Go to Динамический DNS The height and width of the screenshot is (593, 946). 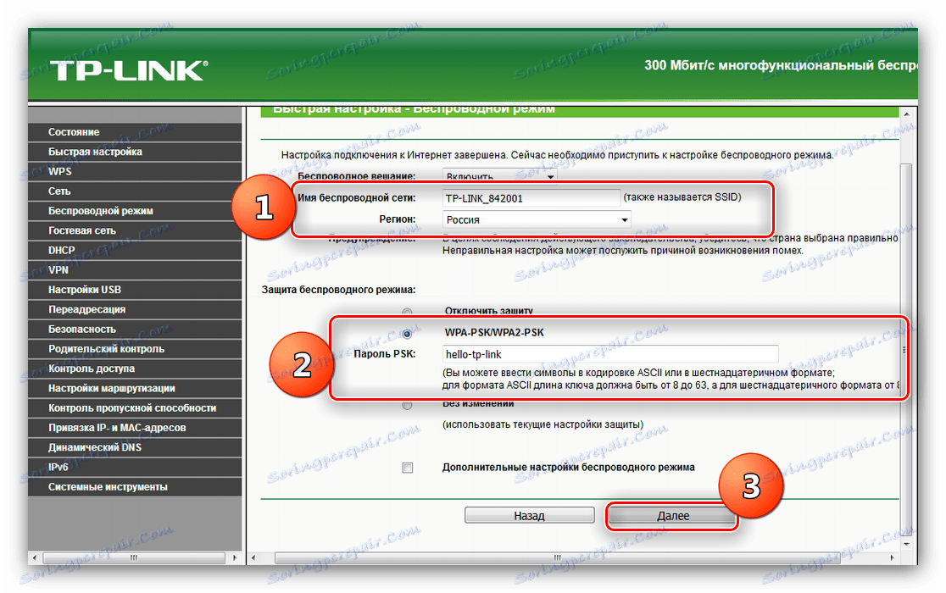coord(135,448)
